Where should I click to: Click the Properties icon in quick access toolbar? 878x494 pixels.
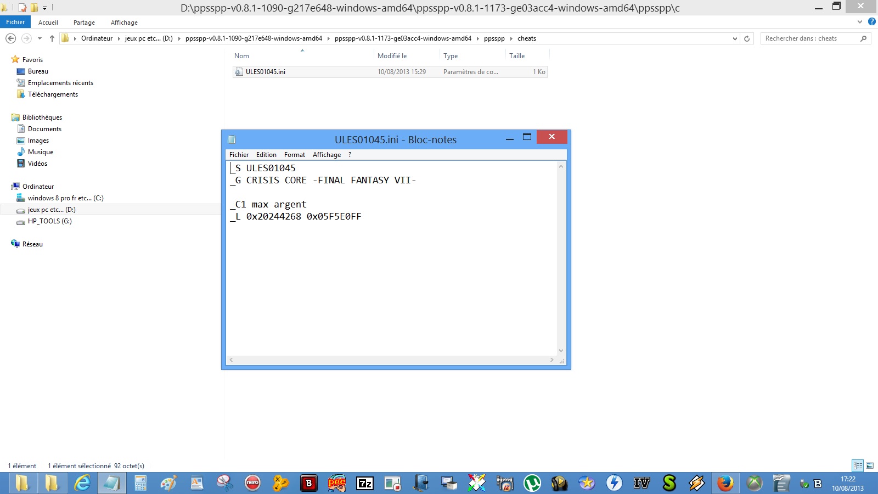(x=22, y=8)
